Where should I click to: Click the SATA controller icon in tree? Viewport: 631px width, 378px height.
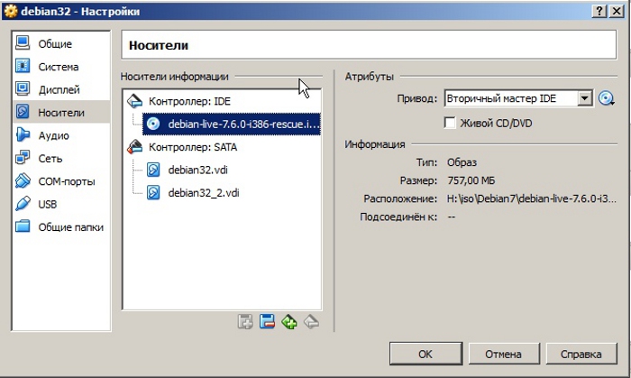coord(135,146)
